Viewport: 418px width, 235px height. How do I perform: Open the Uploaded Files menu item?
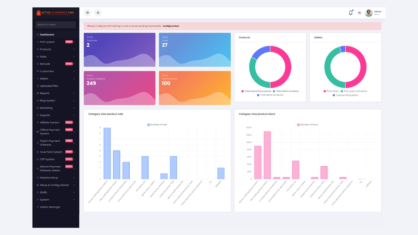(x=56, y=86)
